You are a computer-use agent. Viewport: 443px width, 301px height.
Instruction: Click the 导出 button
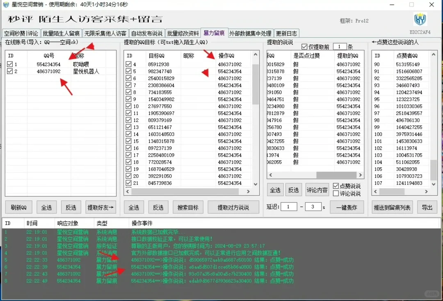[427, 207]
